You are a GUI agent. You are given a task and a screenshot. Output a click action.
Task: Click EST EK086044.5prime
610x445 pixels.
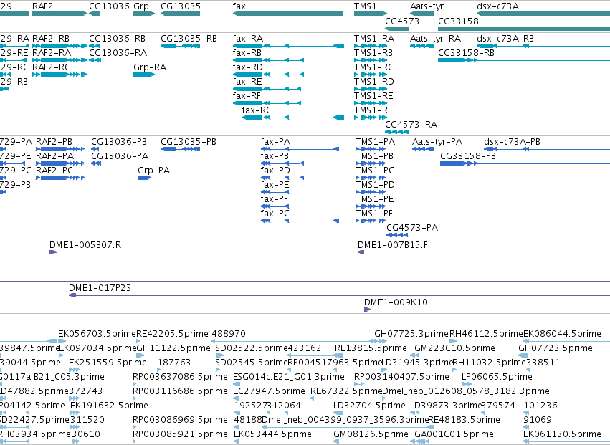point(562,334)
